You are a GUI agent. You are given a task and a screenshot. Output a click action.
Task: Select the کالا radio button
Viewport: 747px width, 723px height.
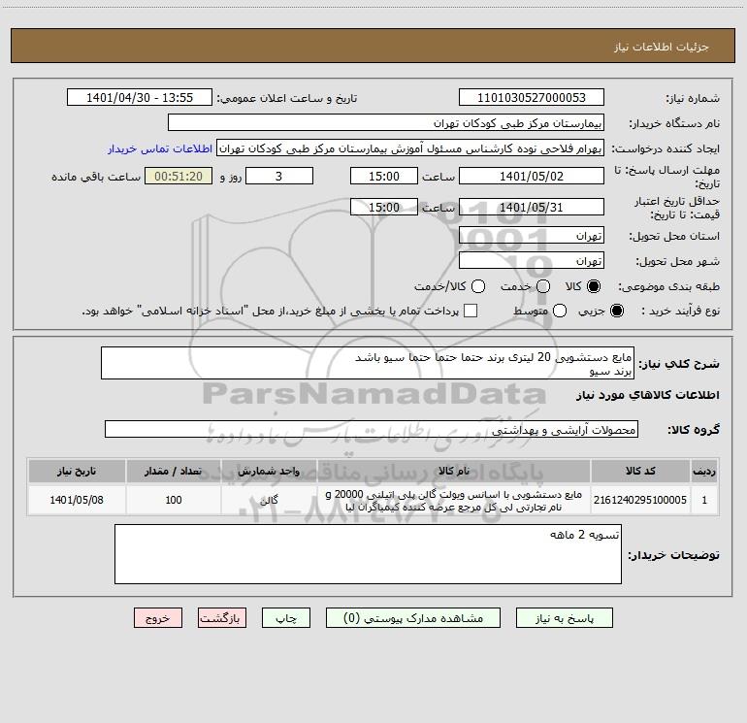pyautogui.click(x=594, y=286)
